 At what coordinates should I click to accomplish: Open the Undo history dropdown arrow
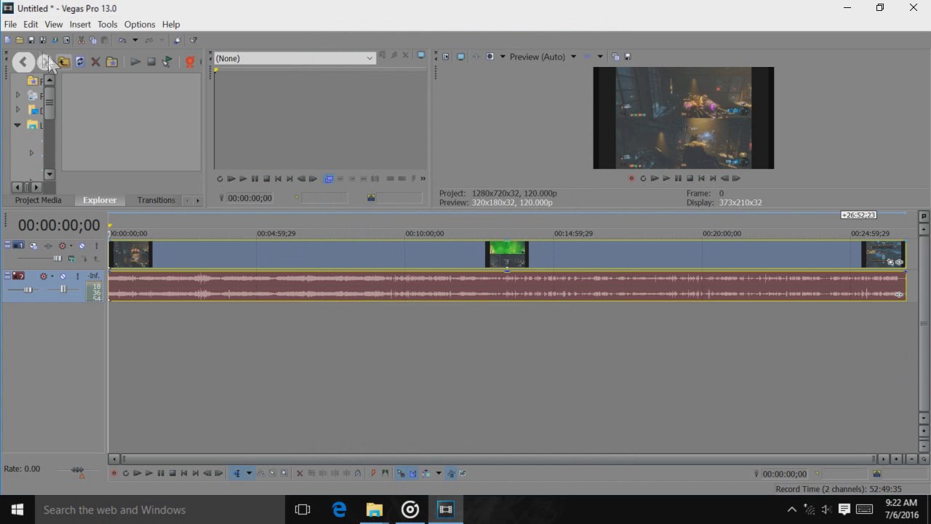point(135,40)
